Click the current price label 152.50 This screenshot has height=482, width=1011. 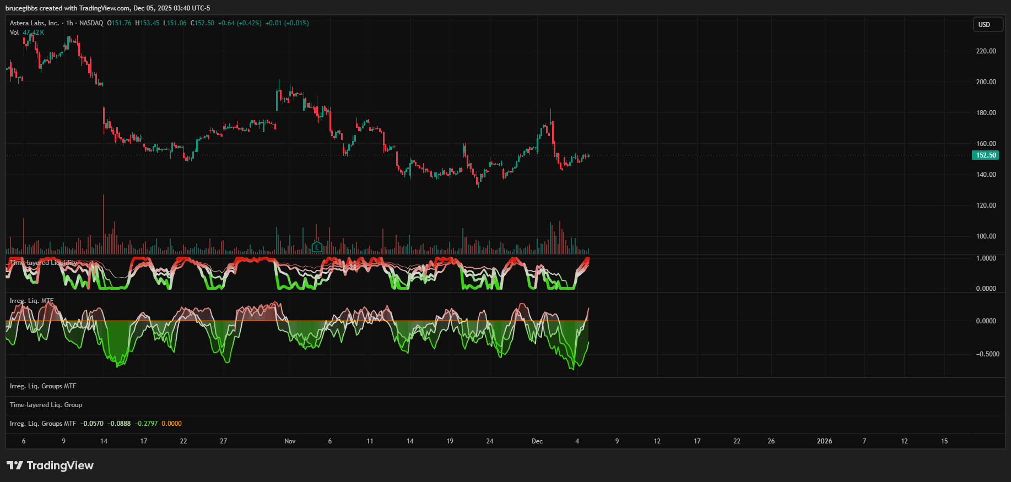pos(986,155)
